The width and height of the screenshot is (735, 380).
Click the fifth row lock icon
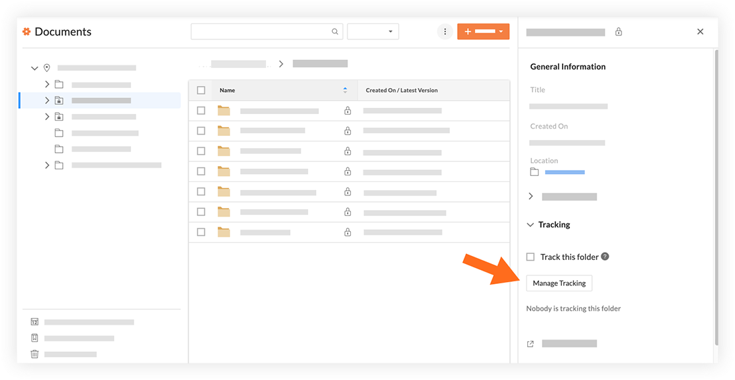347,191
